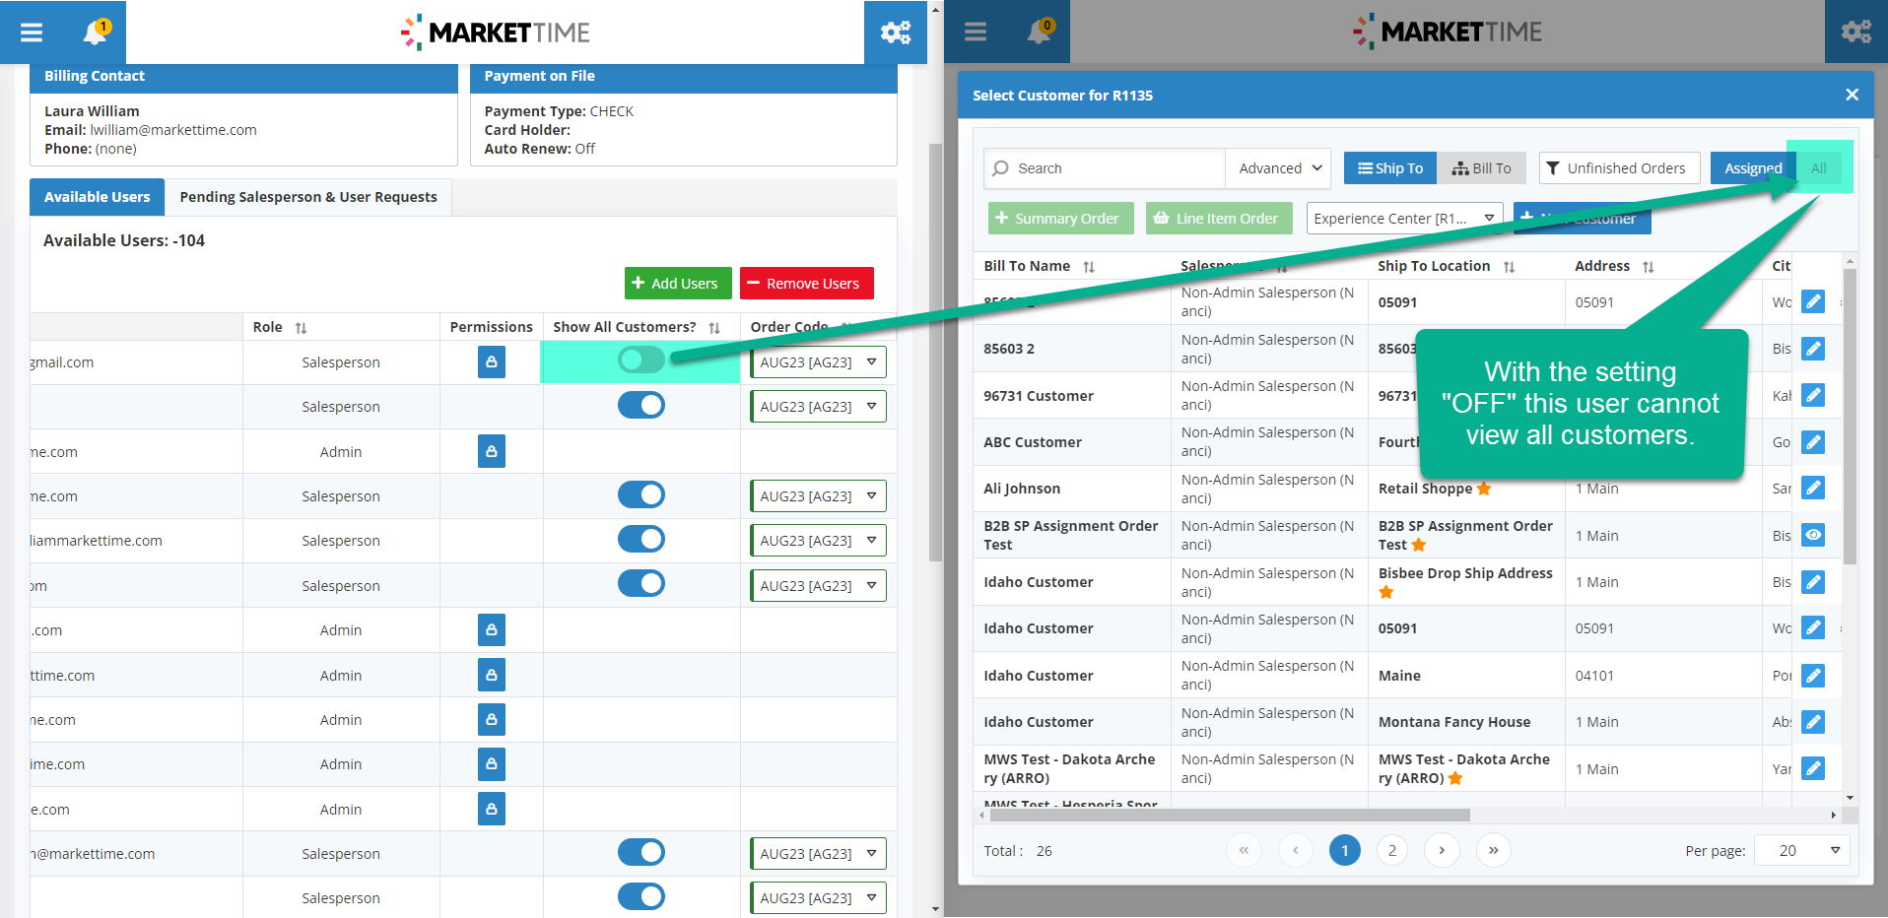Sort the Role column
This screenshot has width=1888, height=918.
(x=301, y=328)
